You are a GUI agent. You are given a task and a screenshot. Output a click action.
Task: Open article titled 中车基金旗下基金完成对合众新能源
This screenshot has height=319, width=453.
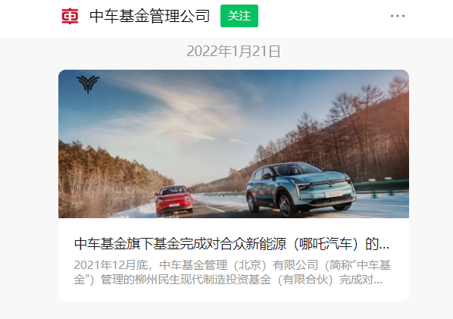[x=232, y=244]
